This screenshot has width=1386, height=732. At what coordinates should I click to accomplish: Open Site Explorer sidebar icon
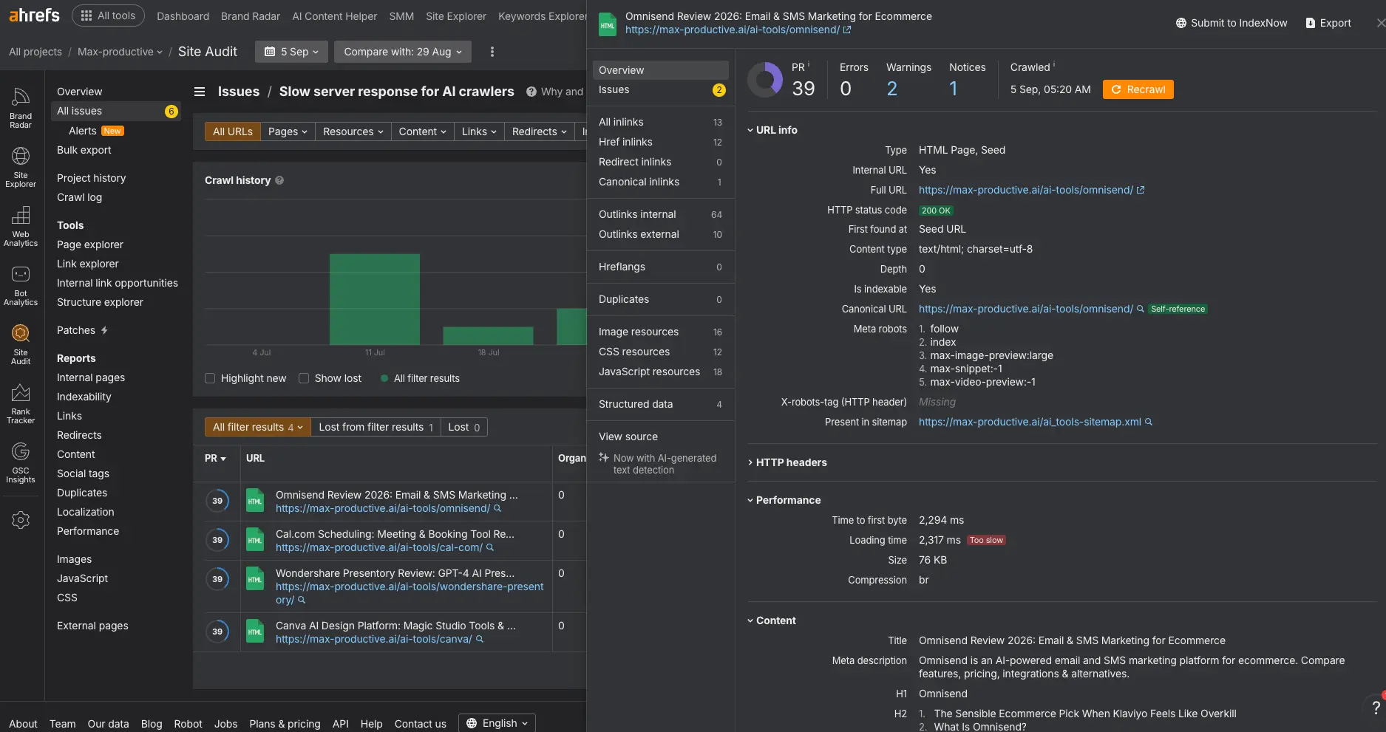tap(21, 167)
